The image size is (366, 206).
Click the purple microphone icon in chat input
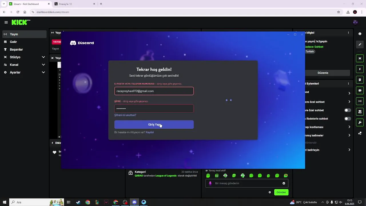[x=210, y=183]
